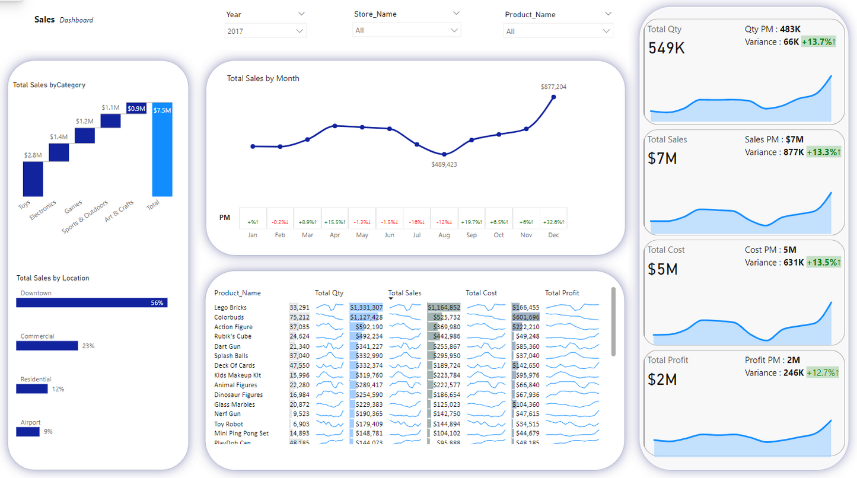Open the Product_Name dropdown set to All
Image resolution: width=857 pixels, height=478 pixels.
[x=557, y=31]
